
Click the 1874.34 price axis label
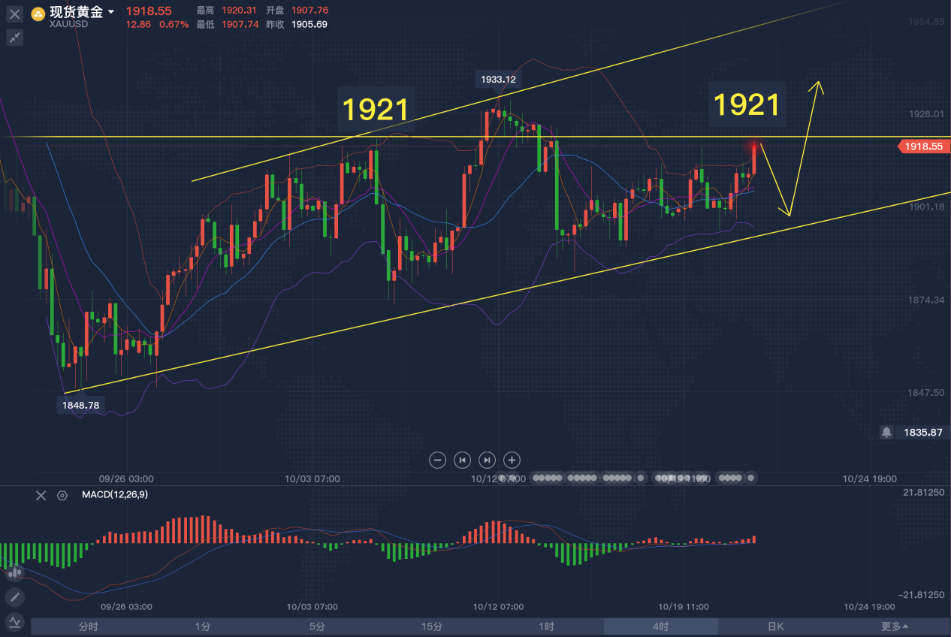pos(925,300)
